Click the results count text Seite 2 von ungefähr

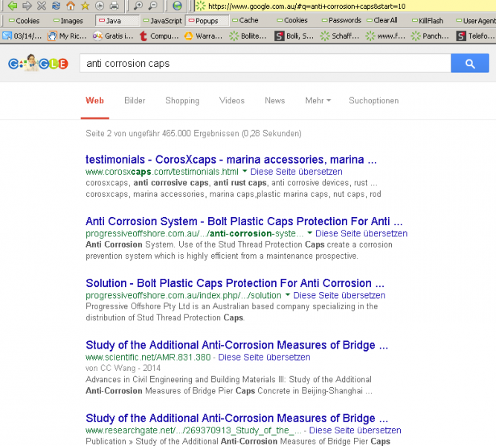193,133
